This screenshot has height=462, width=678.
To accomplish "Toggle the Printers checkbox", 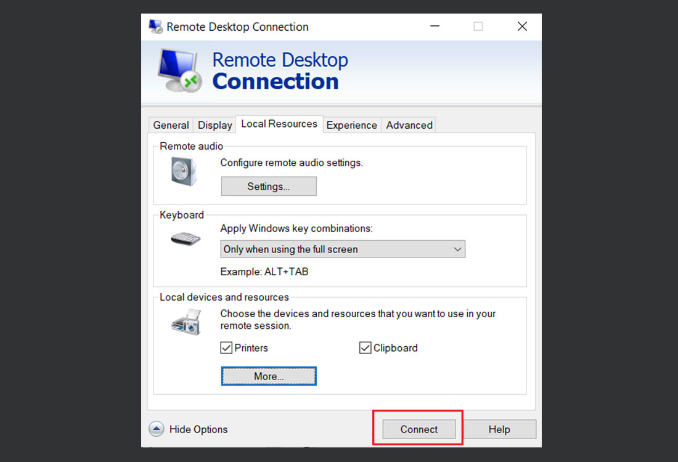I will click(x=226, y=348).
